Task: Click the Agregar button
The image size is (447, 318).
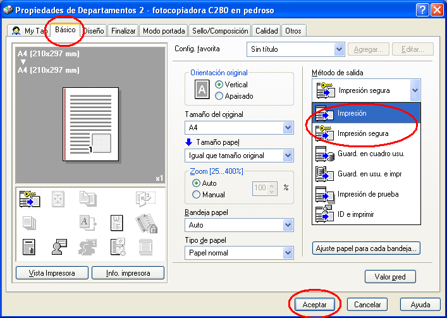Action: [x=369, y=49]
